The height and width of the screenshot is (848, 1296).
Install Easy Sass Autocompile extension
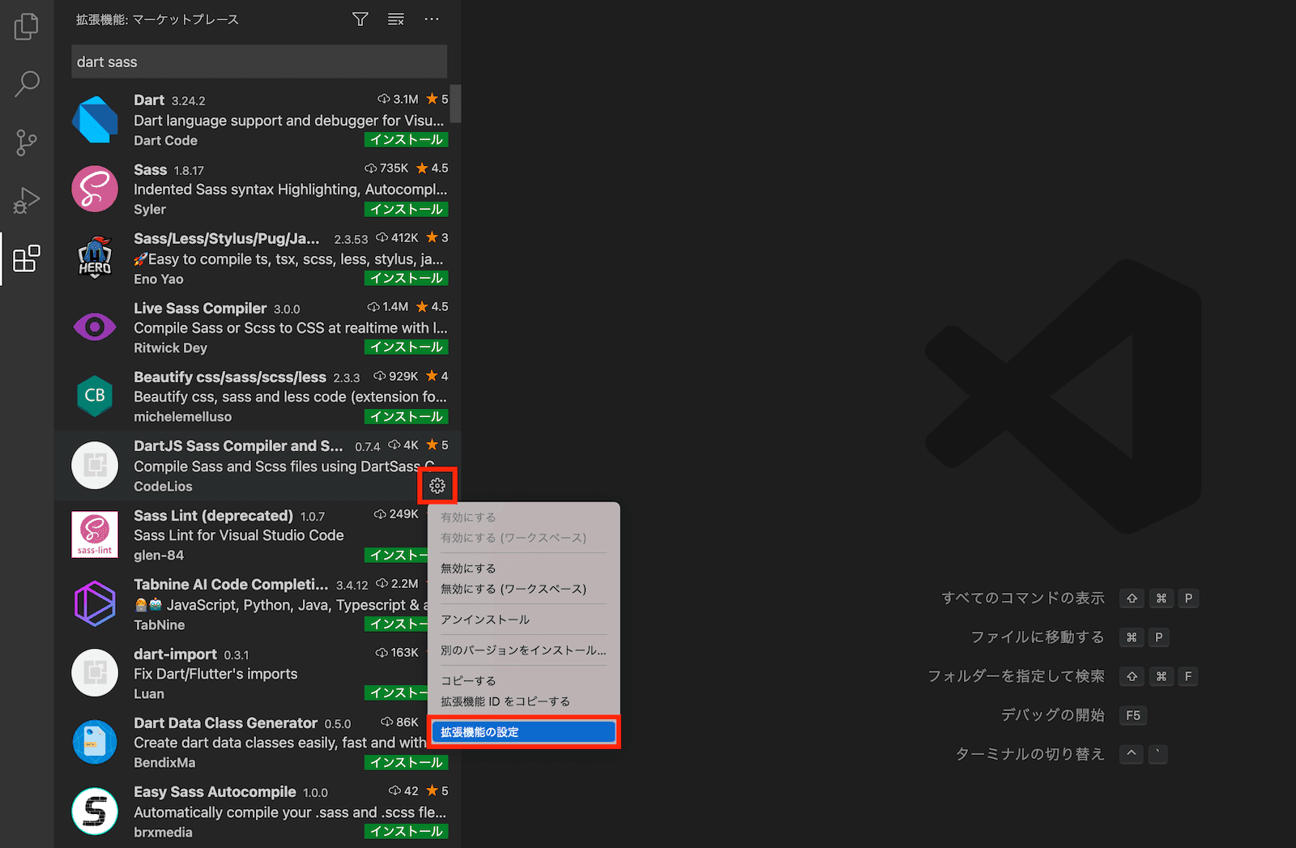coord(407,831)
